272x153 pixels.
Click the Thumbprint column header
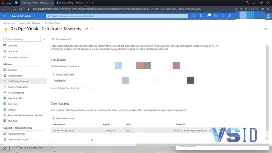(x=59, y=81)
